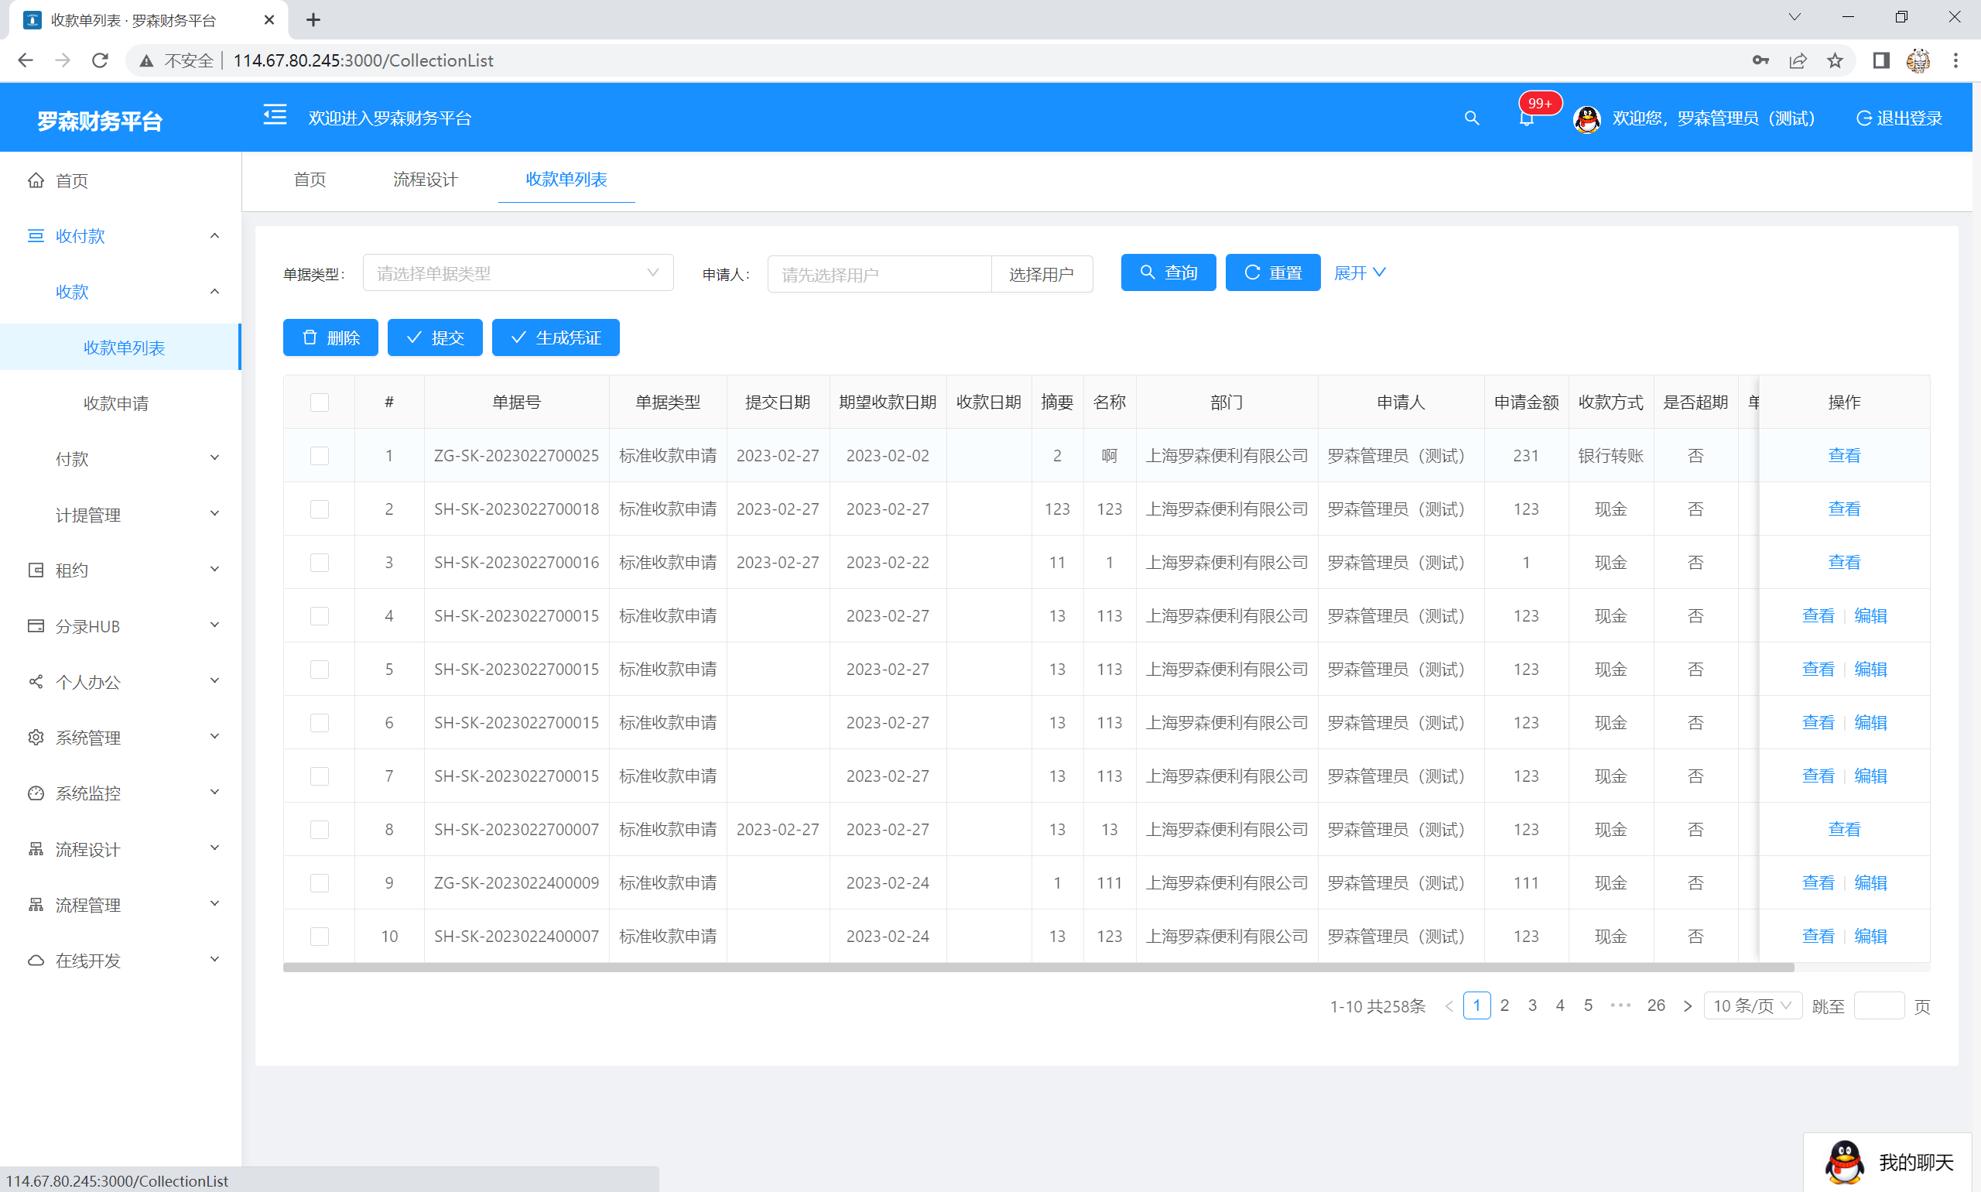Viewport: 1981px width, 1192px height.
Task: Open the browser share icon
Action: tap(1798, 60)
